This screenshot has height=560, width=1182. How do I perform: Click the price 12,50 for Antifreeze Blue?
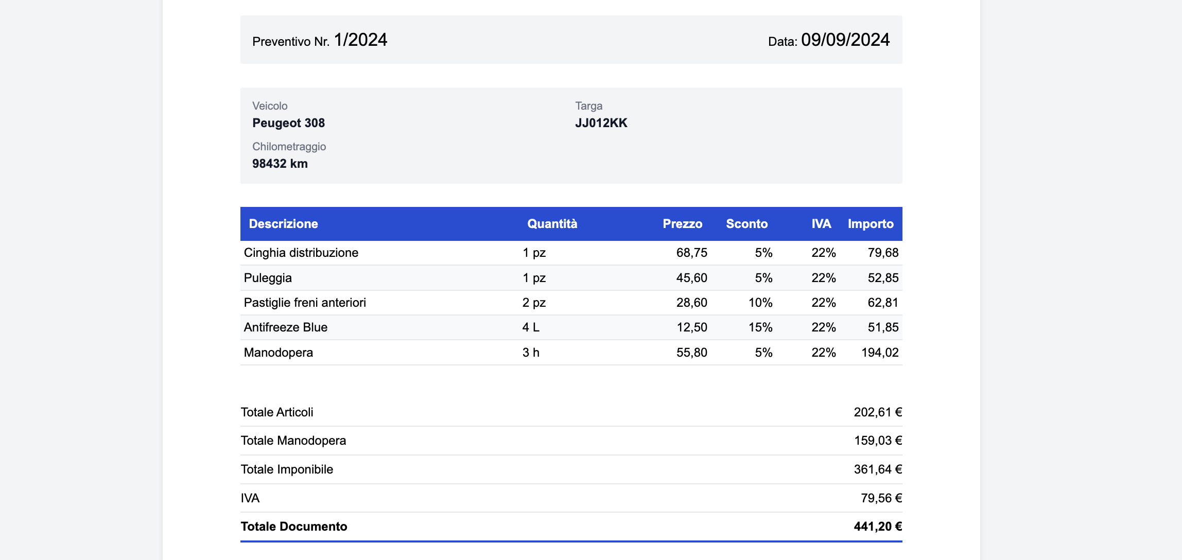coord(691,327)
